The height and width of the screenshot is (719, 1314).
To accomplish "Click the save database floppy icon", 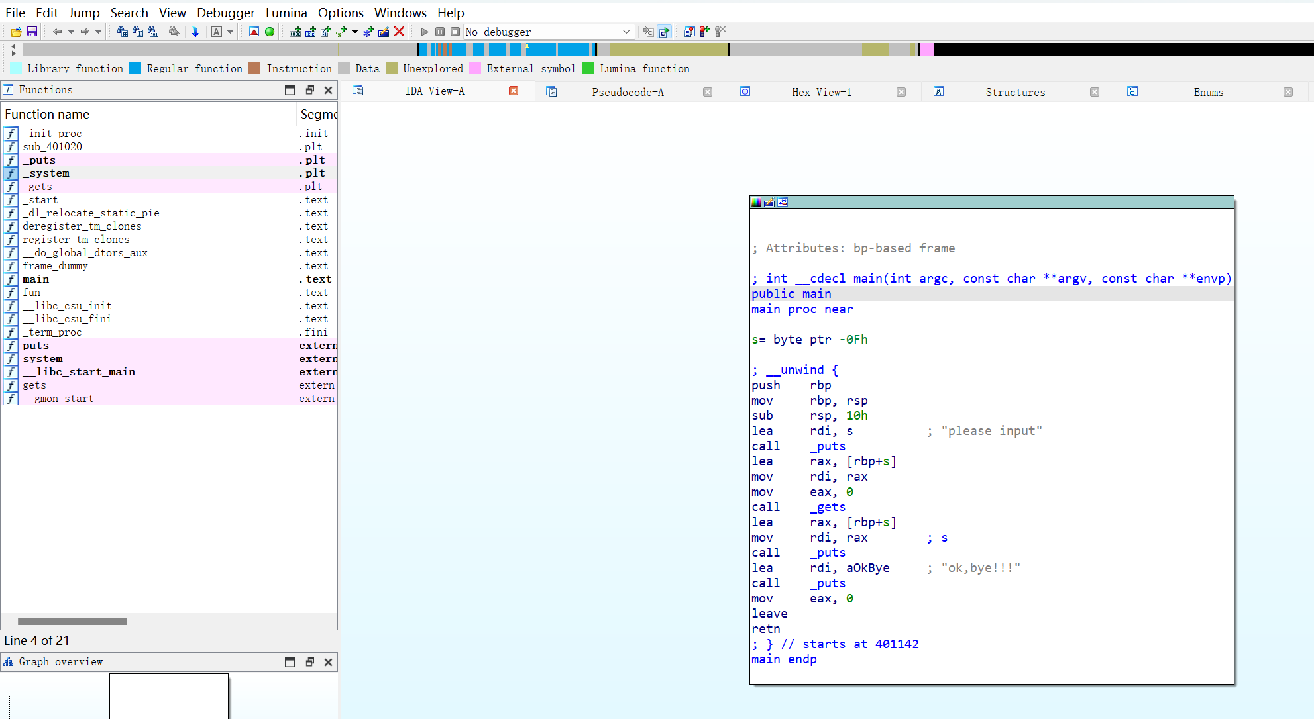I will 32,31.
